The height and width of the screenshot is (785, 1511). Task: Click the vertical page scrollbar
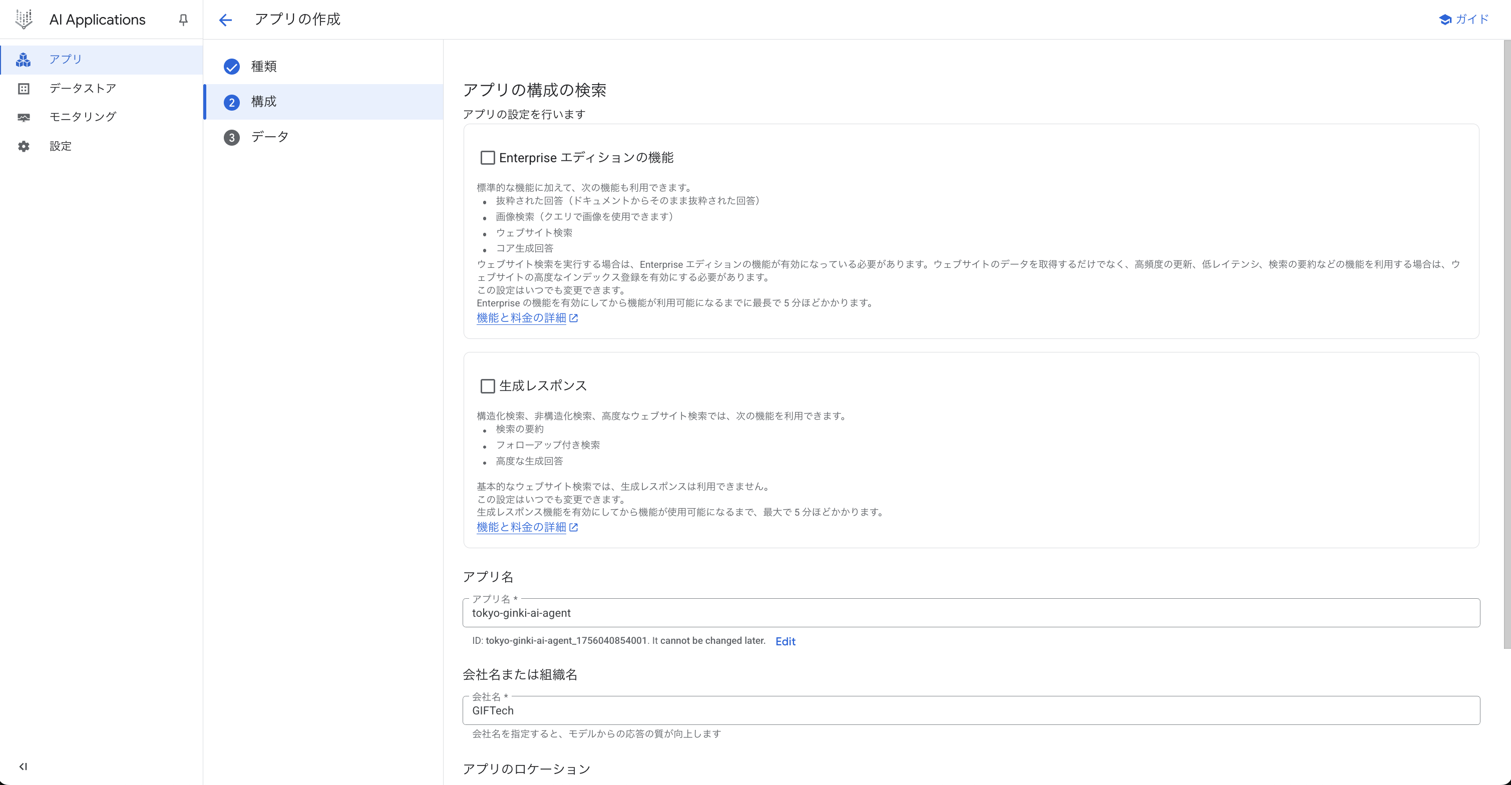pos(1507,344)
